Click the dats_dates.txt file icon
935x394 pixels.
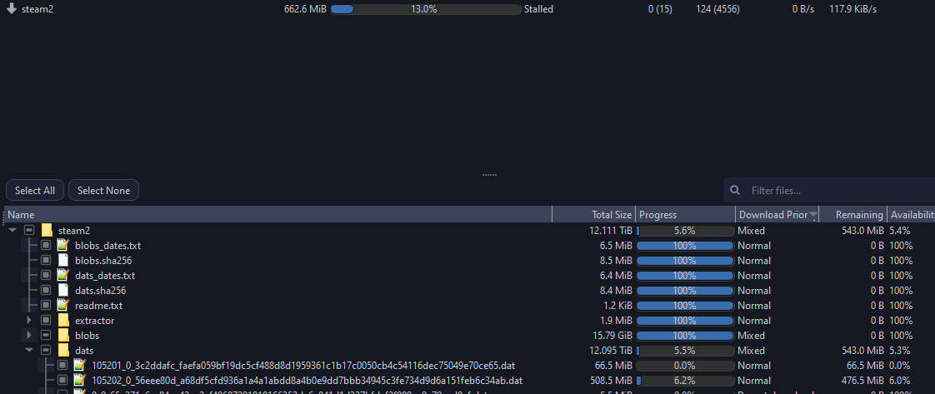click(x=63, y=276)
